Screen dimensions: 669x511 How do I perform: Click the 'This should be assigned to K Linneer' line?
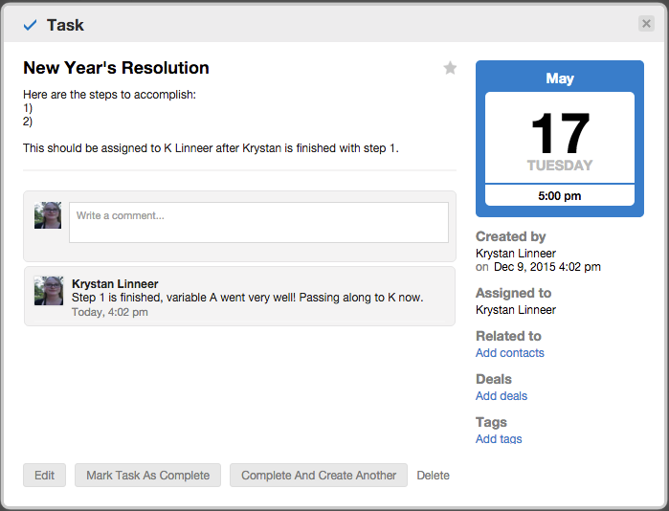pyautogui.click(x=211, y=148)
